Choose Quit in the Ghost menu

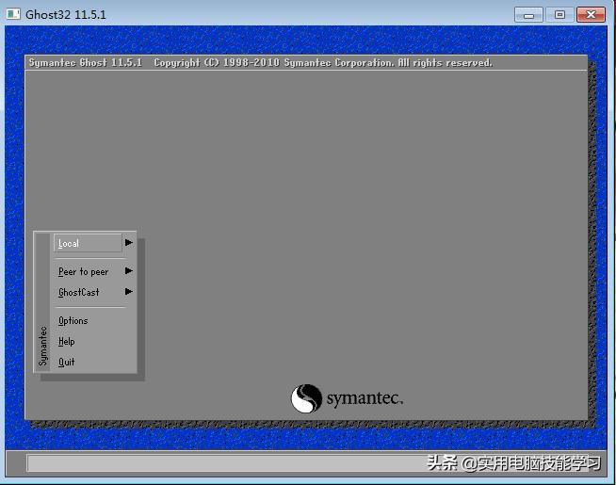click(x=66, y=362)
